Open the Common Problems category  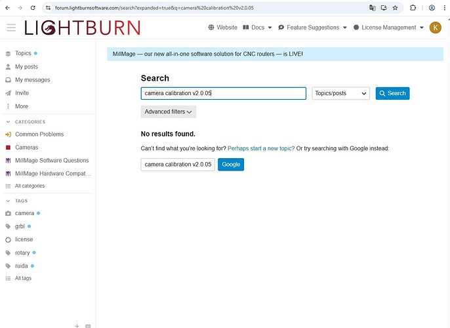point(39,134)
